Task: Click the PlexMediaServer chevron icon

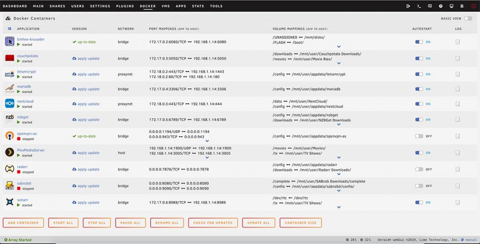Action: (x=10, y=152)
